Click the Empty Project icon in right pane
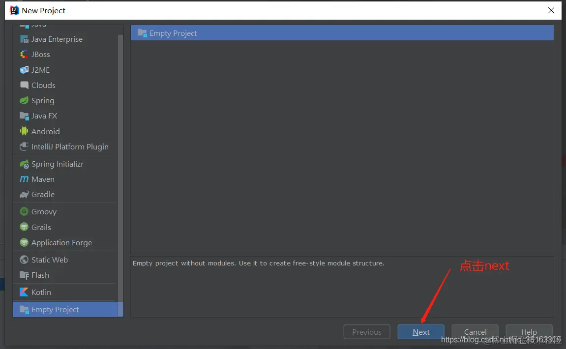The height and width of the screenshot is (349, 566). coord(142,33)
